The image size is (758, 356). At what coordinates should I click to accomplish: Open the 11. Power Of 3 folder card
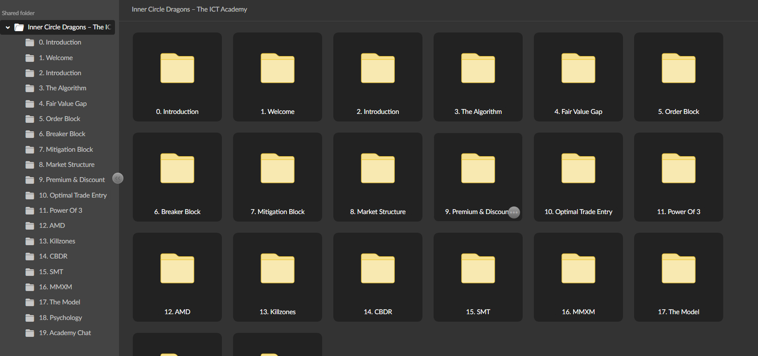pos(679,177)
